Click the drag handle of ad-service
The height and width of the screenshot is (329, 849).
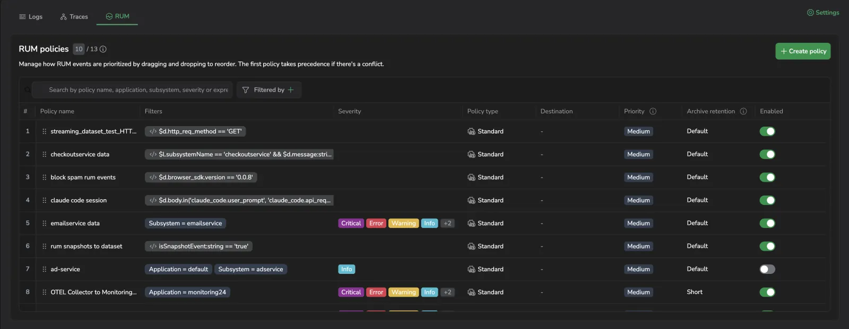[x=44, y=269]
